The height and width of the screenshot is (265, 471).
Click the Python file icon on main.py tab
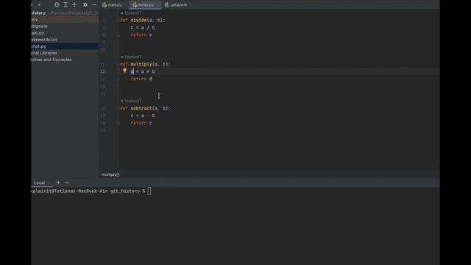(105, 5)
